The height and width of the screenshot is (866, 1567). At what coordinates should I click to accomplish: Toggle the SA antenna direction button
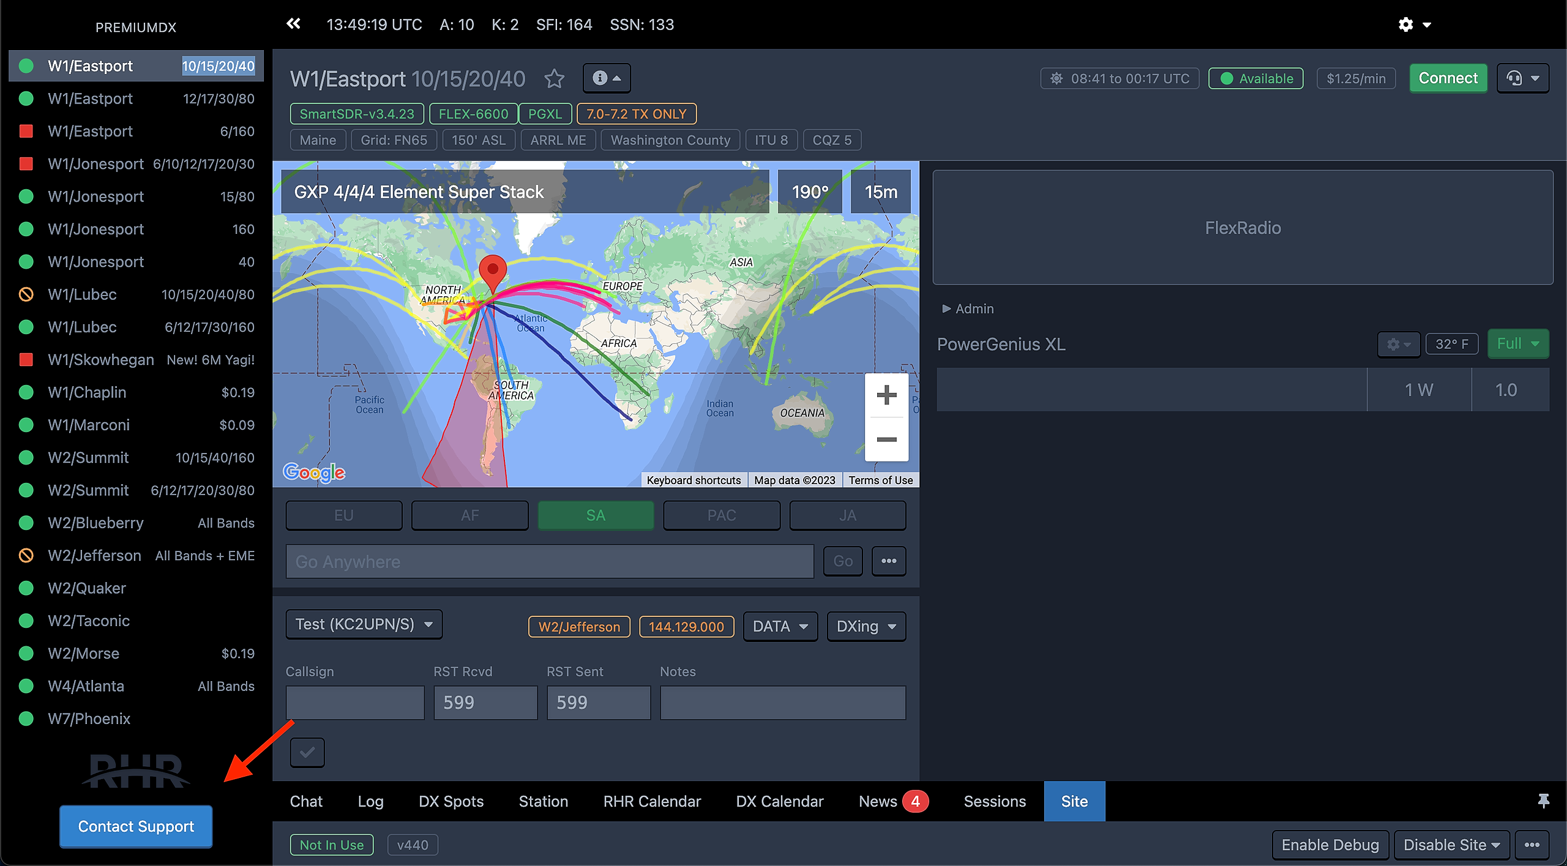[x=595, y=515]
